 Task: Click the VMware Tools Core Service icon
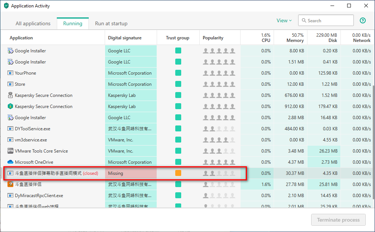tap(10, 151)
